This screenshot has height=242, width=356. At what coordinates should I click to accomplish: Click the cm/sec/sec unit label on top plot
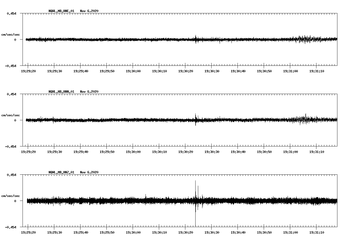[x=11, y=34]
